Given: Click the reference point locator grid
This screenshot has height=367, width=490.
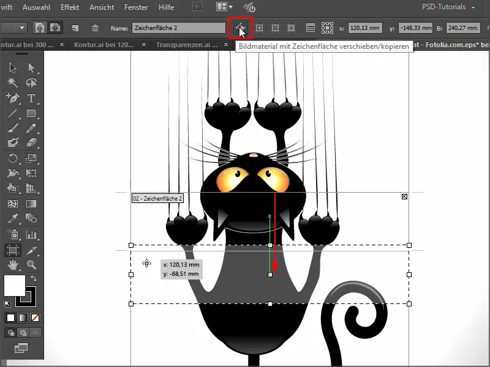Looking at the screenshot, I should coord(327,28).
